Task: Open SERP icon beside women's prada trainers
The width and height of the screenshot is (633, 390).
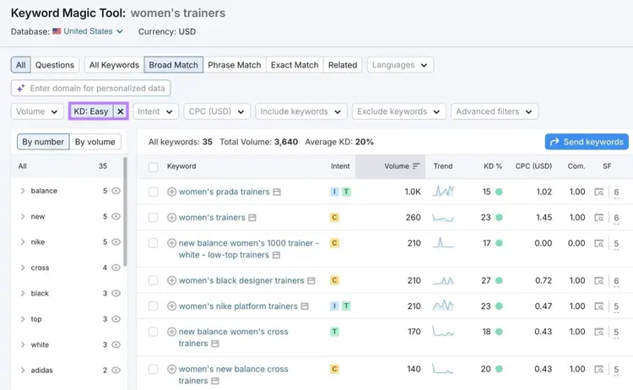Action: coord(277,192)
